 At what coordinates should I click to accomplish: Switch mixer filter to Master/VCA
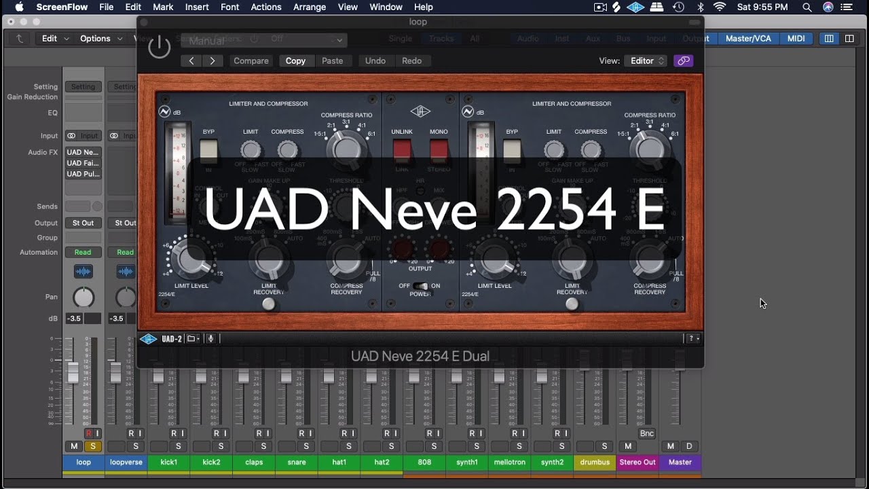(748, 39)
